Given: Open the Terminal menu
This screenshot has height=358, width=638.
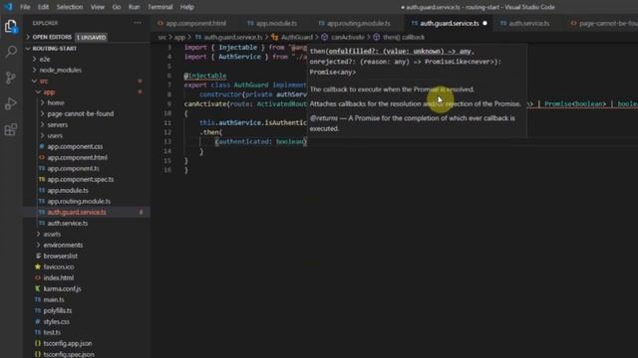Looking at the screenshot, I should point(159,7).
